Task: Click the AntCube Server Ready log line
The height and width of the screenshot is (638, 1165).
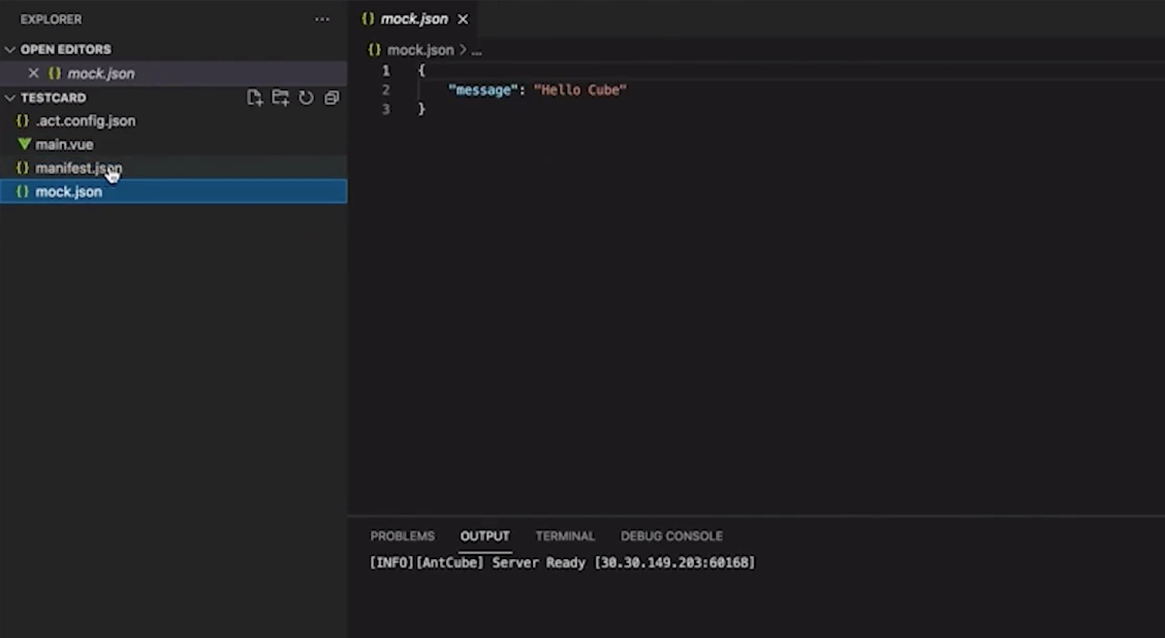Action: pyautogui.click(x=562, y=563)
